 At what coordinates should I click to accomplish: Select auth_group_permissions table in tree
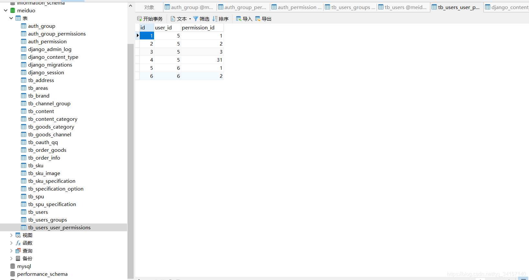[57, 34]
